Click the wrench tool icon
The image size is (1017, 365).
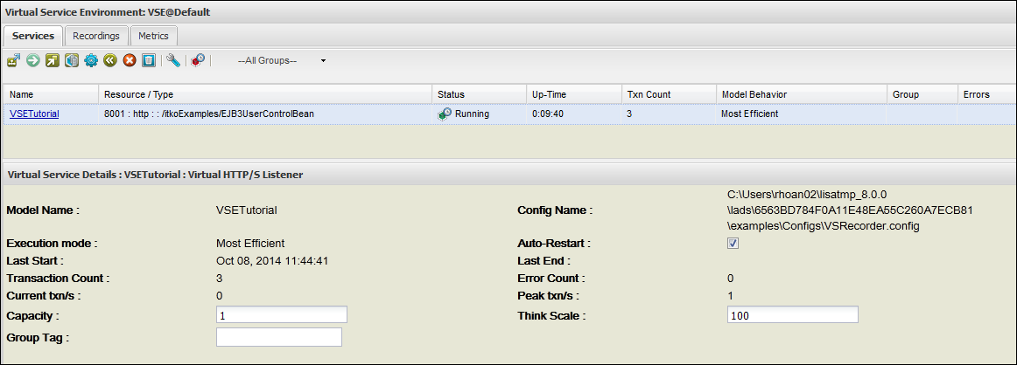click(x=172, y=60)
